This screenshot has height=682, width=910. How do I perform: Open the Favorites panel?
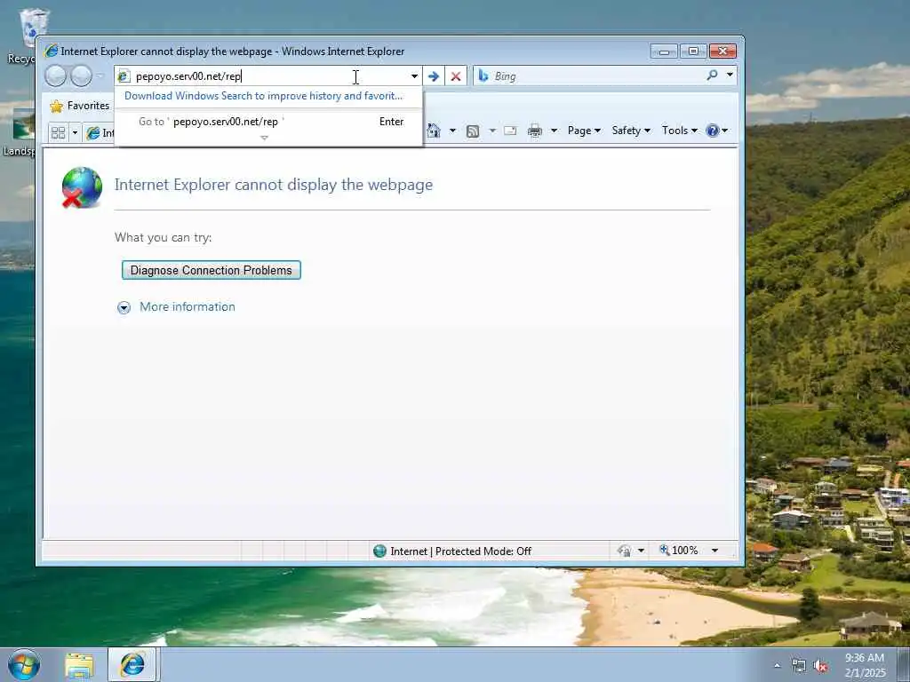(80, 106)
